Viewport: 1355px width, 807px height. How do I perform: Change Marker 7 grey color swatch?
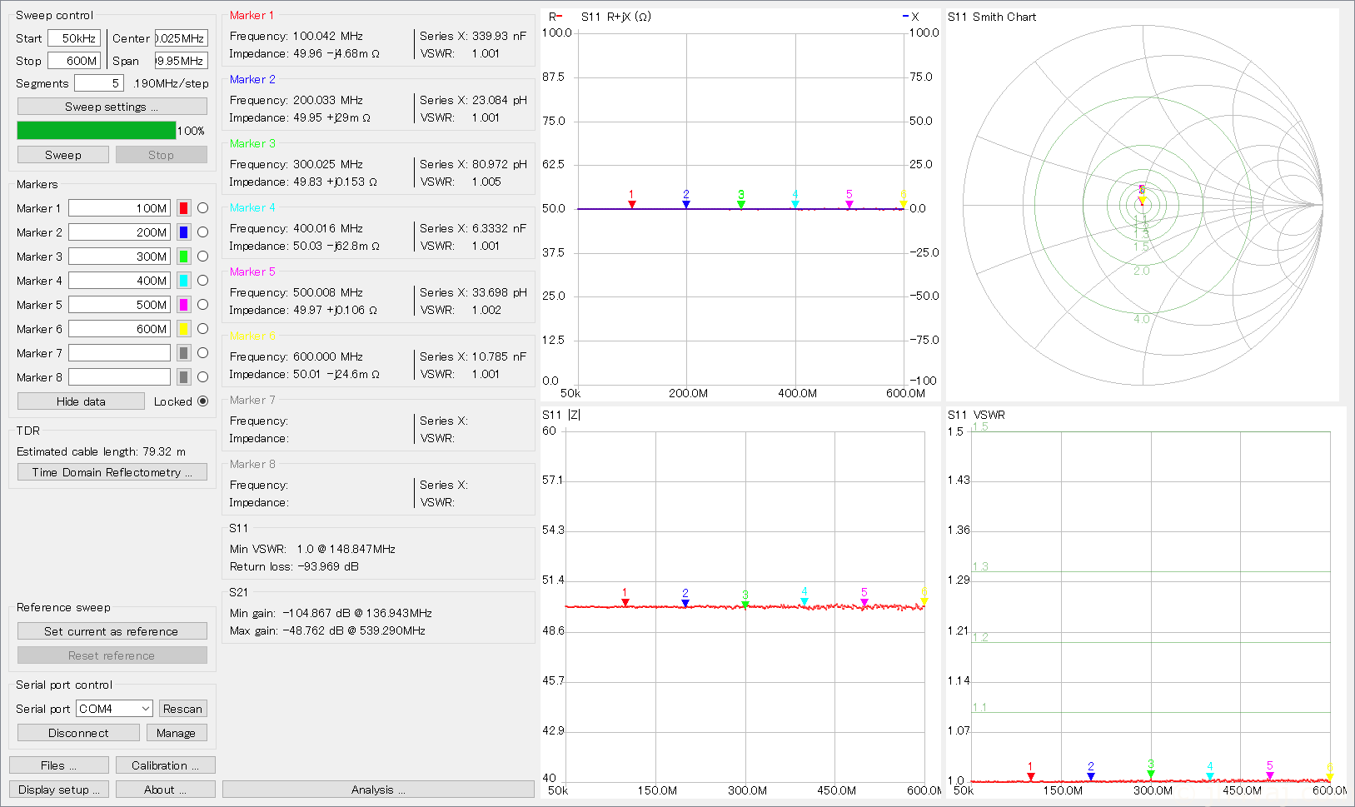184,353
